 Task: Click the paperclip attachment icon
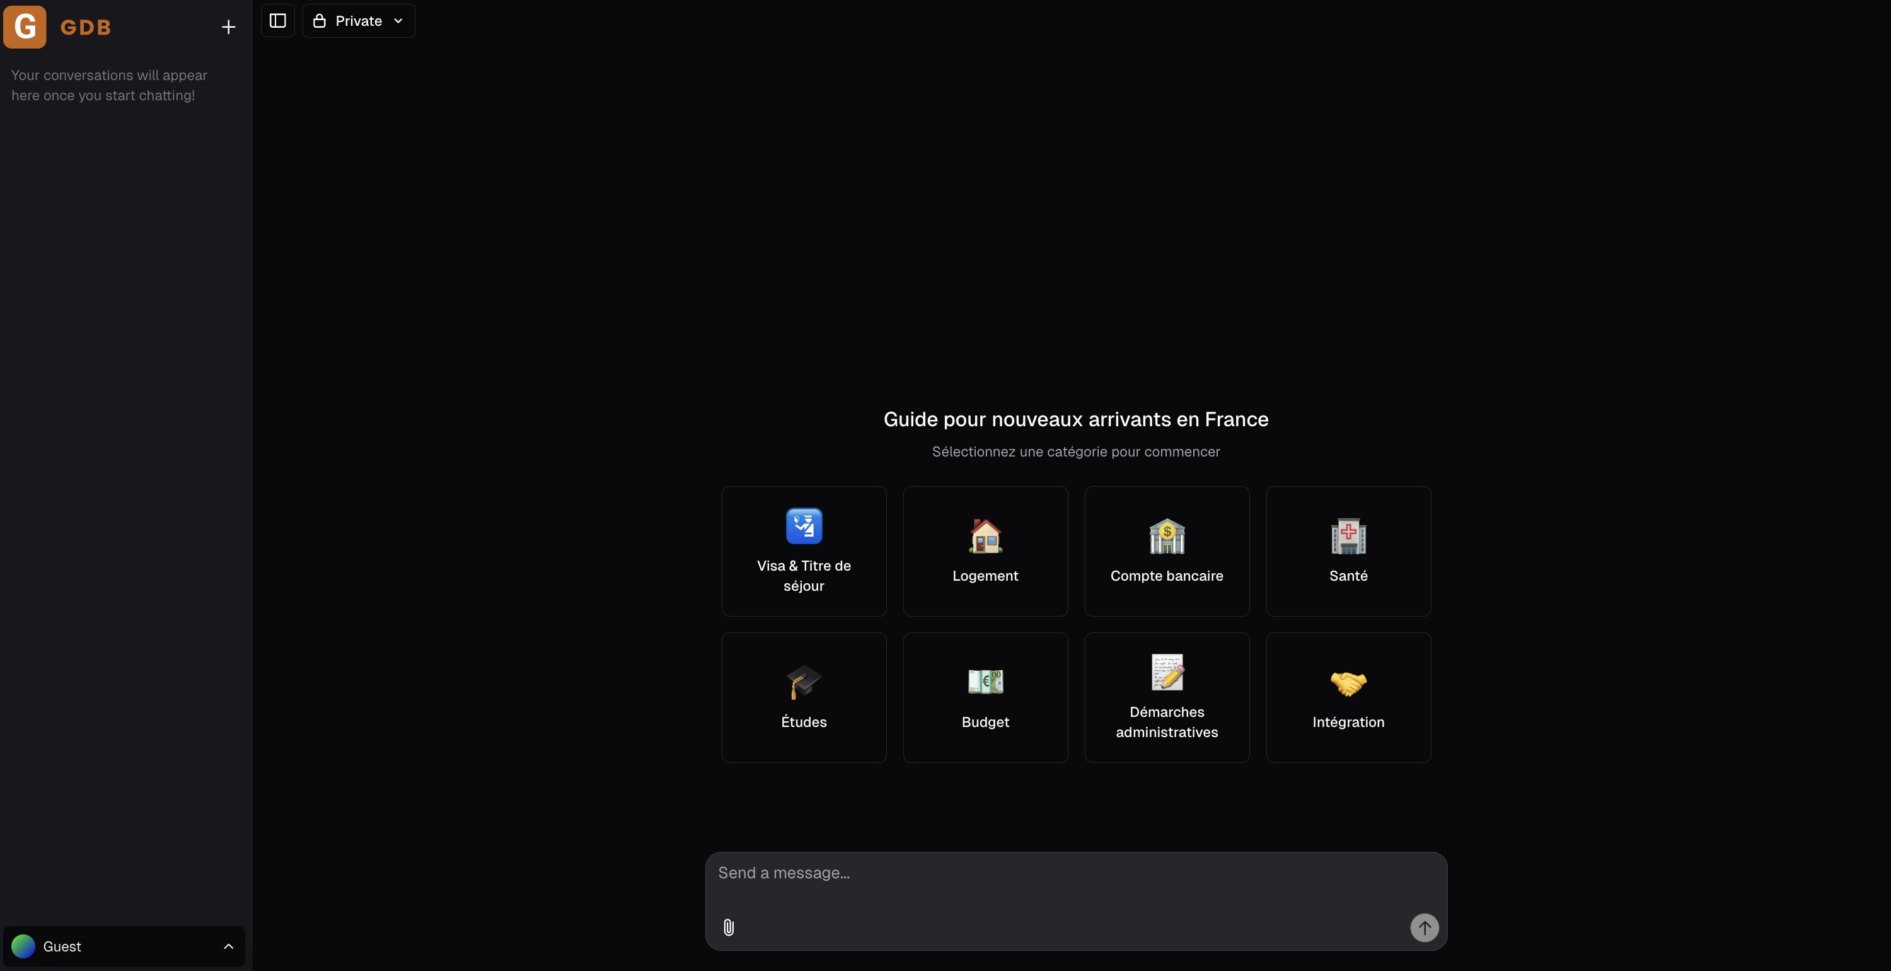(x=728, y=927)
